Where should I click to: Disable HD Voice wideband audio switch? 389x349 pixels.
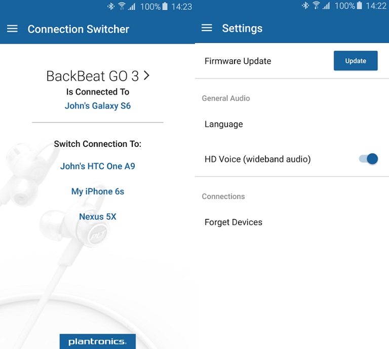(x=369, y=159)
